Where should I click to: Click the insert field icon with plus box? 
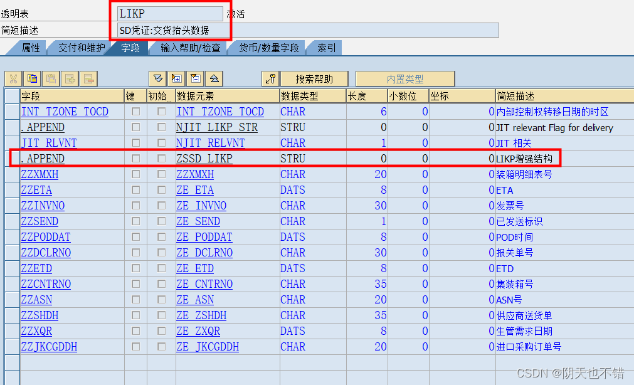point(176,78)
